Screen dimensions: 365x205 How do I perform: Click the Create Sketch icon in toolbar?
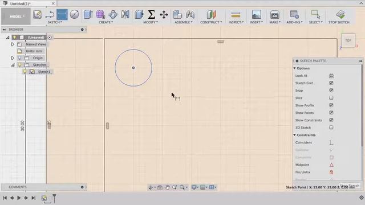(37, 14)
